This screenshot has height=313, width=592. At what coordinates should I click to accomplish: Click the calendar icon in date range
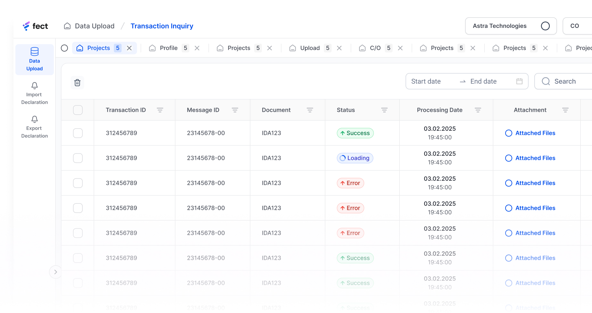(x=519, y=81)
